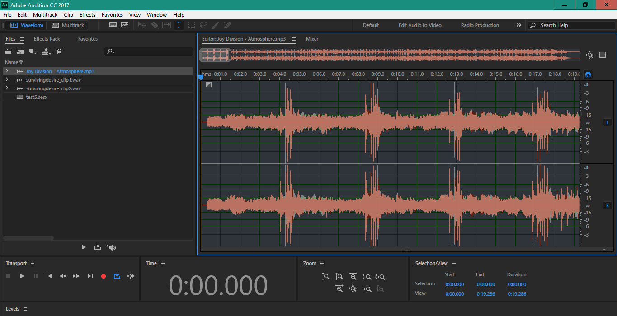
Task: Click the files panel horizontal scrollbar
Action: click(x=28, y=238)
